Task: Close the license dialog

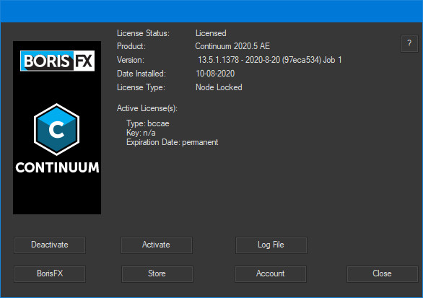Action: tap(383, 273)
